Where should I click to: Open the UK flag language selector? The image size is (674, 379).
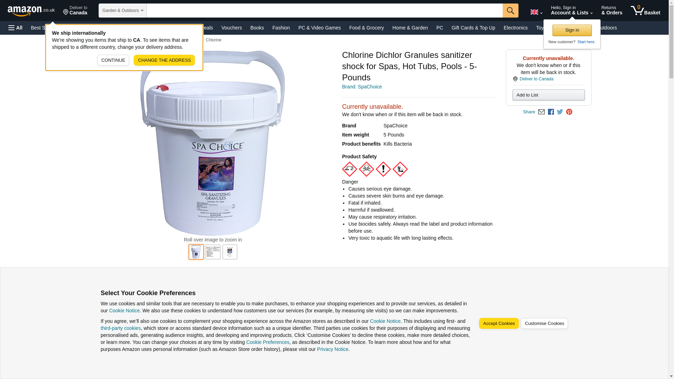[x=536, y=12]
